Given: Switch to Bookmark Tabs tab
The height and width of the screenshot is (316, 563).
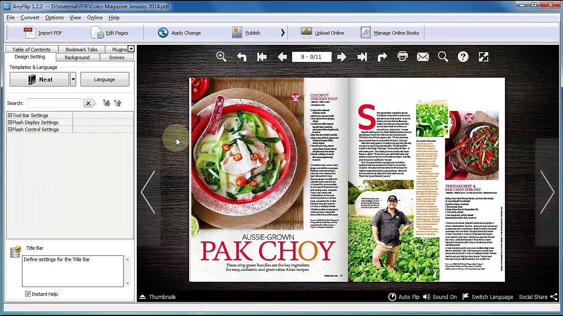Looking at the screenshot, I should [x=81, y=50].
